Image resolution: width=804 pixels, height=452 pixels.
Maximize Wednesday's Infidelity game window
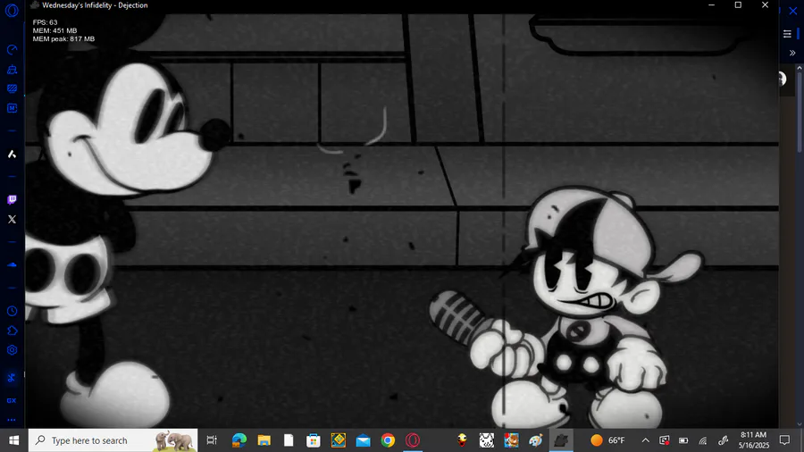point(738,5)
